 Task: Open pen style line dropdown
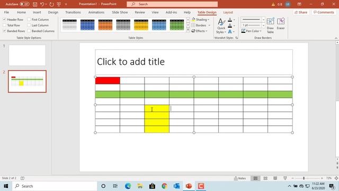[263, 20]
